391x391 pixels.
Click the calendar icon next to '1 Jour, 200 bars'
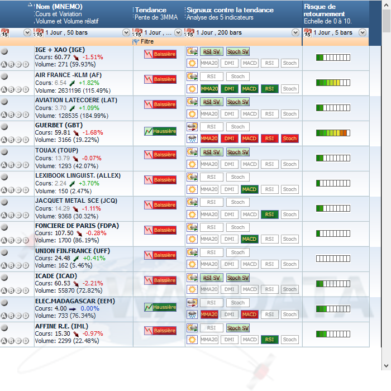point(189,32)
